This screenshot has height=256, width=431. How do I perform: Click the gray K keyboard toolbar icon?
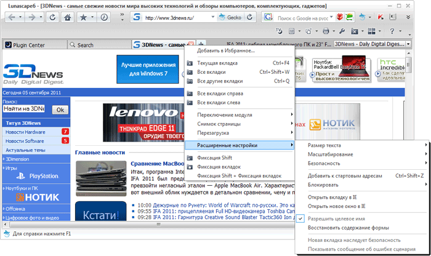(x=393, y=17)
